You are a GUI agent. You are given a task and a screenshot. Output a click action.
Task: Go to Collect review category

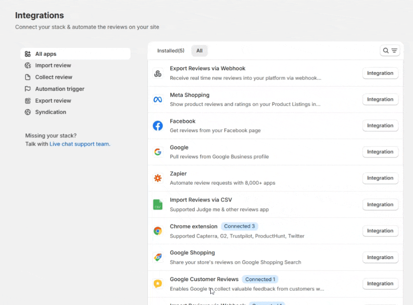coord(76,77)
